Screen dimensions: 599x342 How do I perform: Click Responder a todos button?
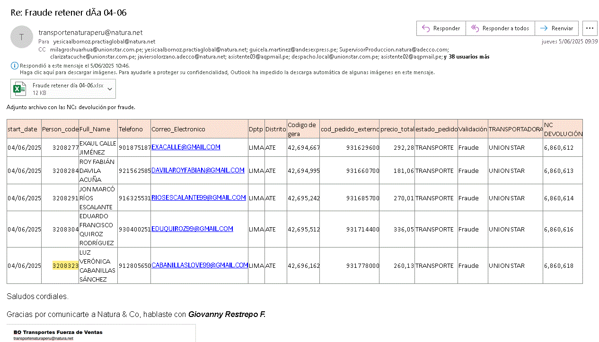[500, 28]
